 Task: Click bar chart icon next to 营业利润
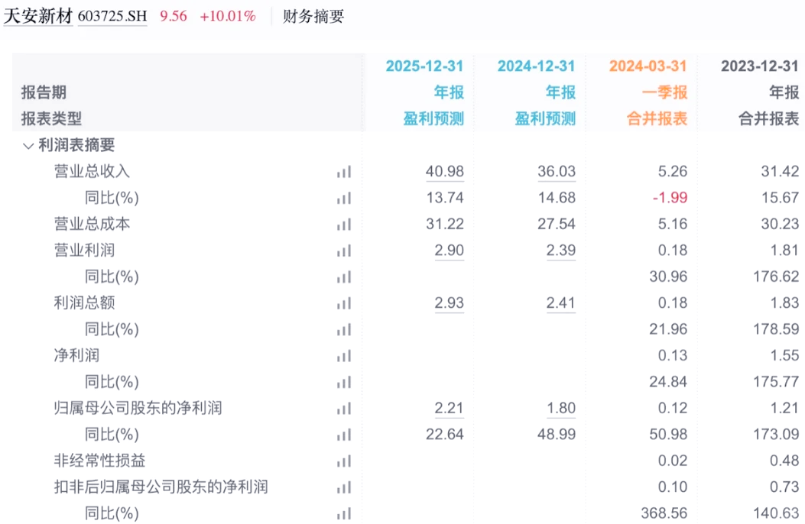(x=343, y=251)
